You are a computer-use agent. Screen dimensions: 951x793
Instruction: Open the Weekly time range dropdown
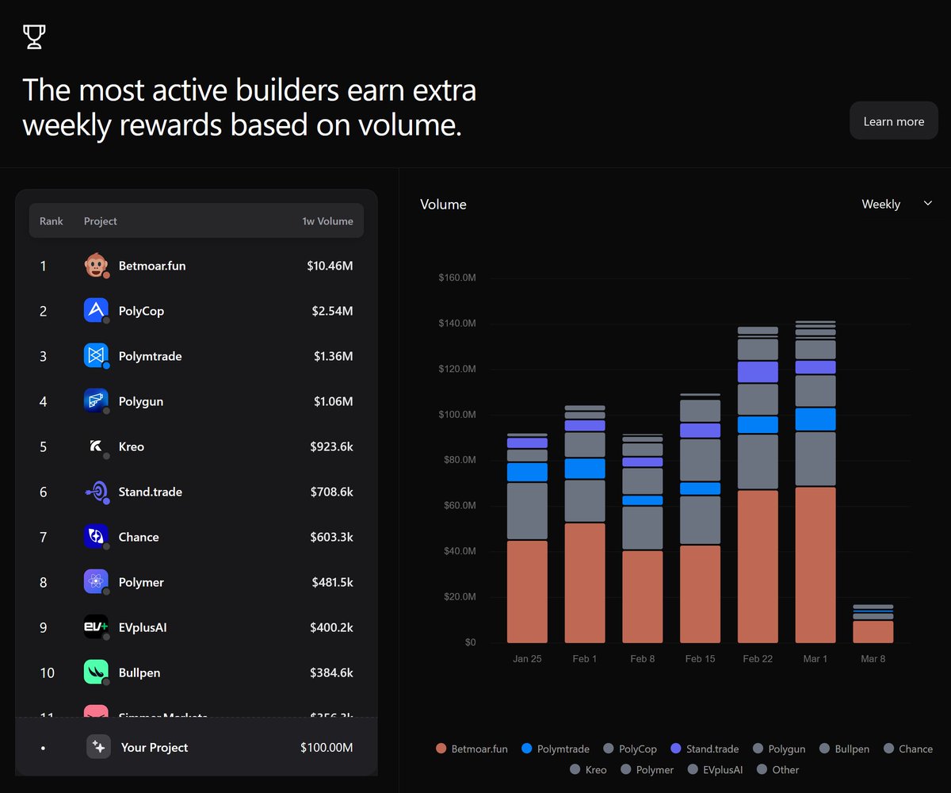[896, 204]
